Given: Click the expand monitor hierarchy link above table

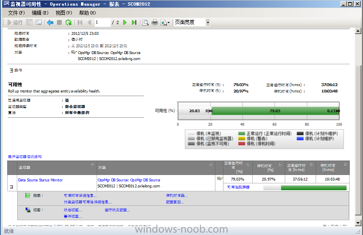Looking at the screenshot, I should coord(25,157).
